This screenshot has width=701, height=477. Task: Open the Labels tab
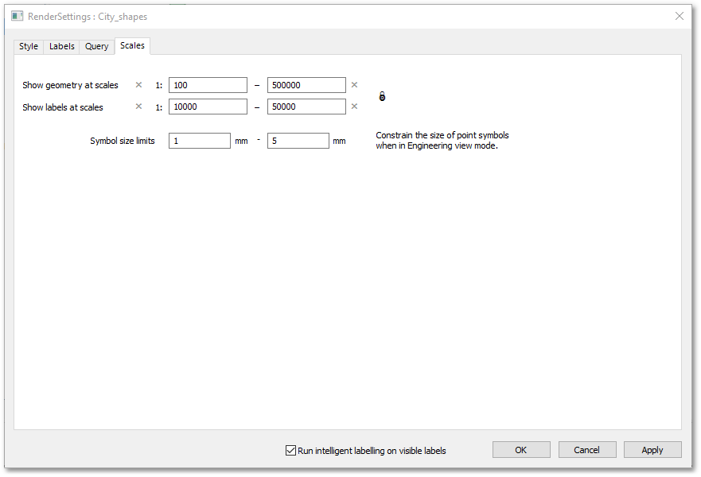(62, 46)
